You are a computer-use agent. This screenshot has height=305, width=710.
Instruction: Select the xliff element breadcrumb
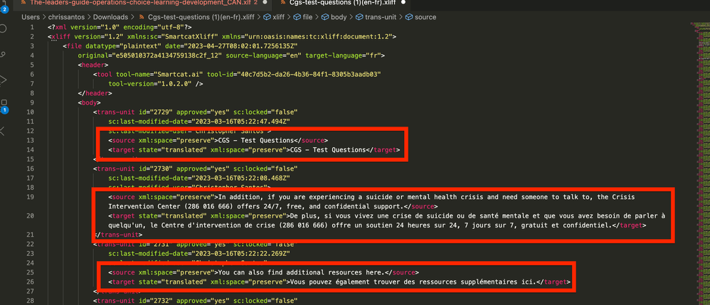[278, 16]
